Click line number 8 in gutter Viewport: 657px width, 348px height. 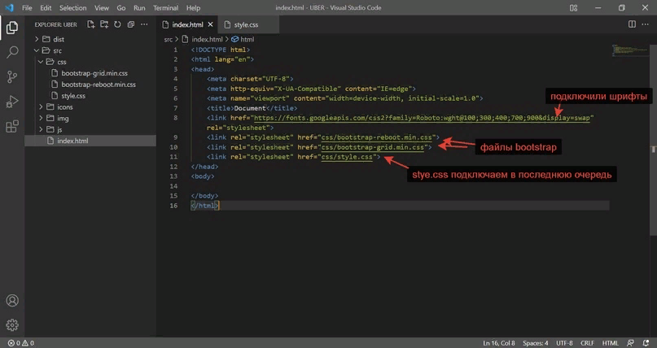(x=176, y=118)
